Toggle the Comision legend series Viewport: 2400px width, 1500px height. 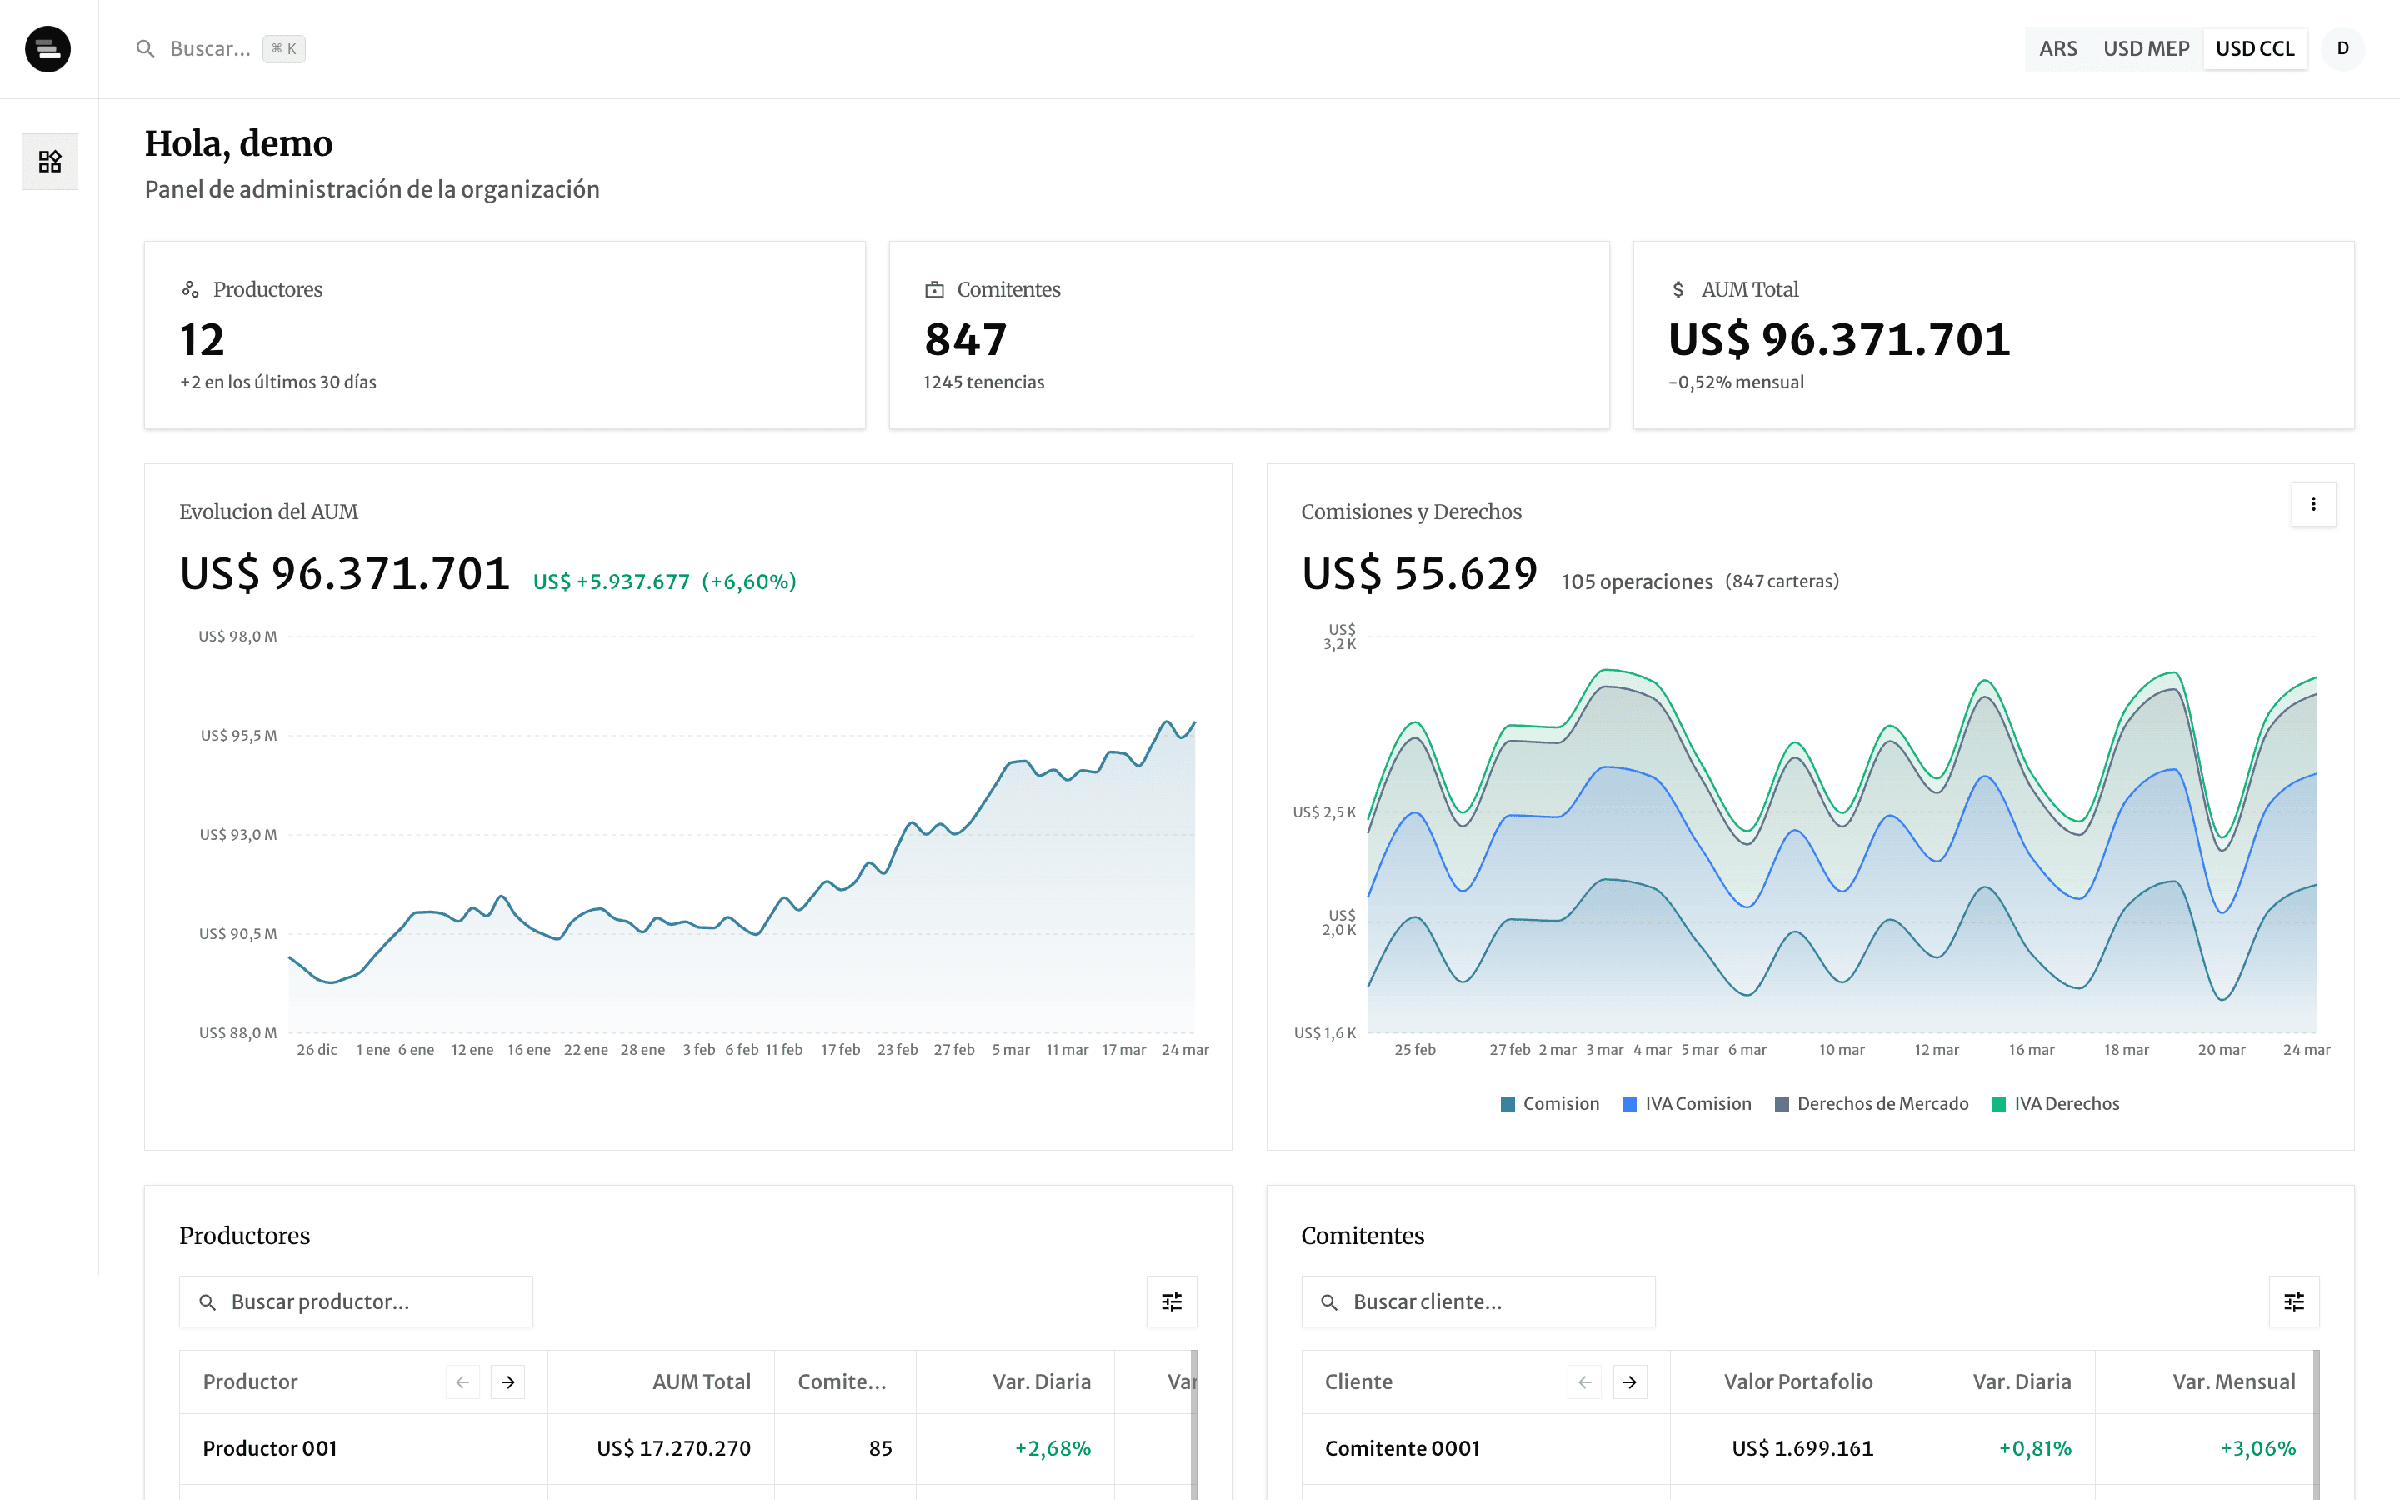(1549, 1104)
